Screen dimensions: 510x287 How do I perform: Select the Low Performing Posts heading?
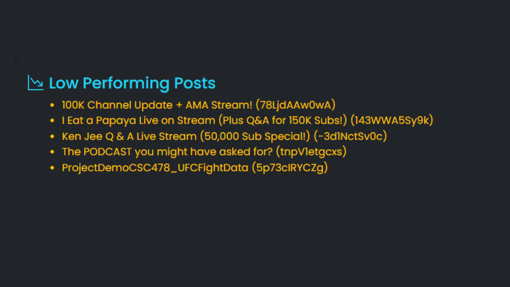[132, 83]
